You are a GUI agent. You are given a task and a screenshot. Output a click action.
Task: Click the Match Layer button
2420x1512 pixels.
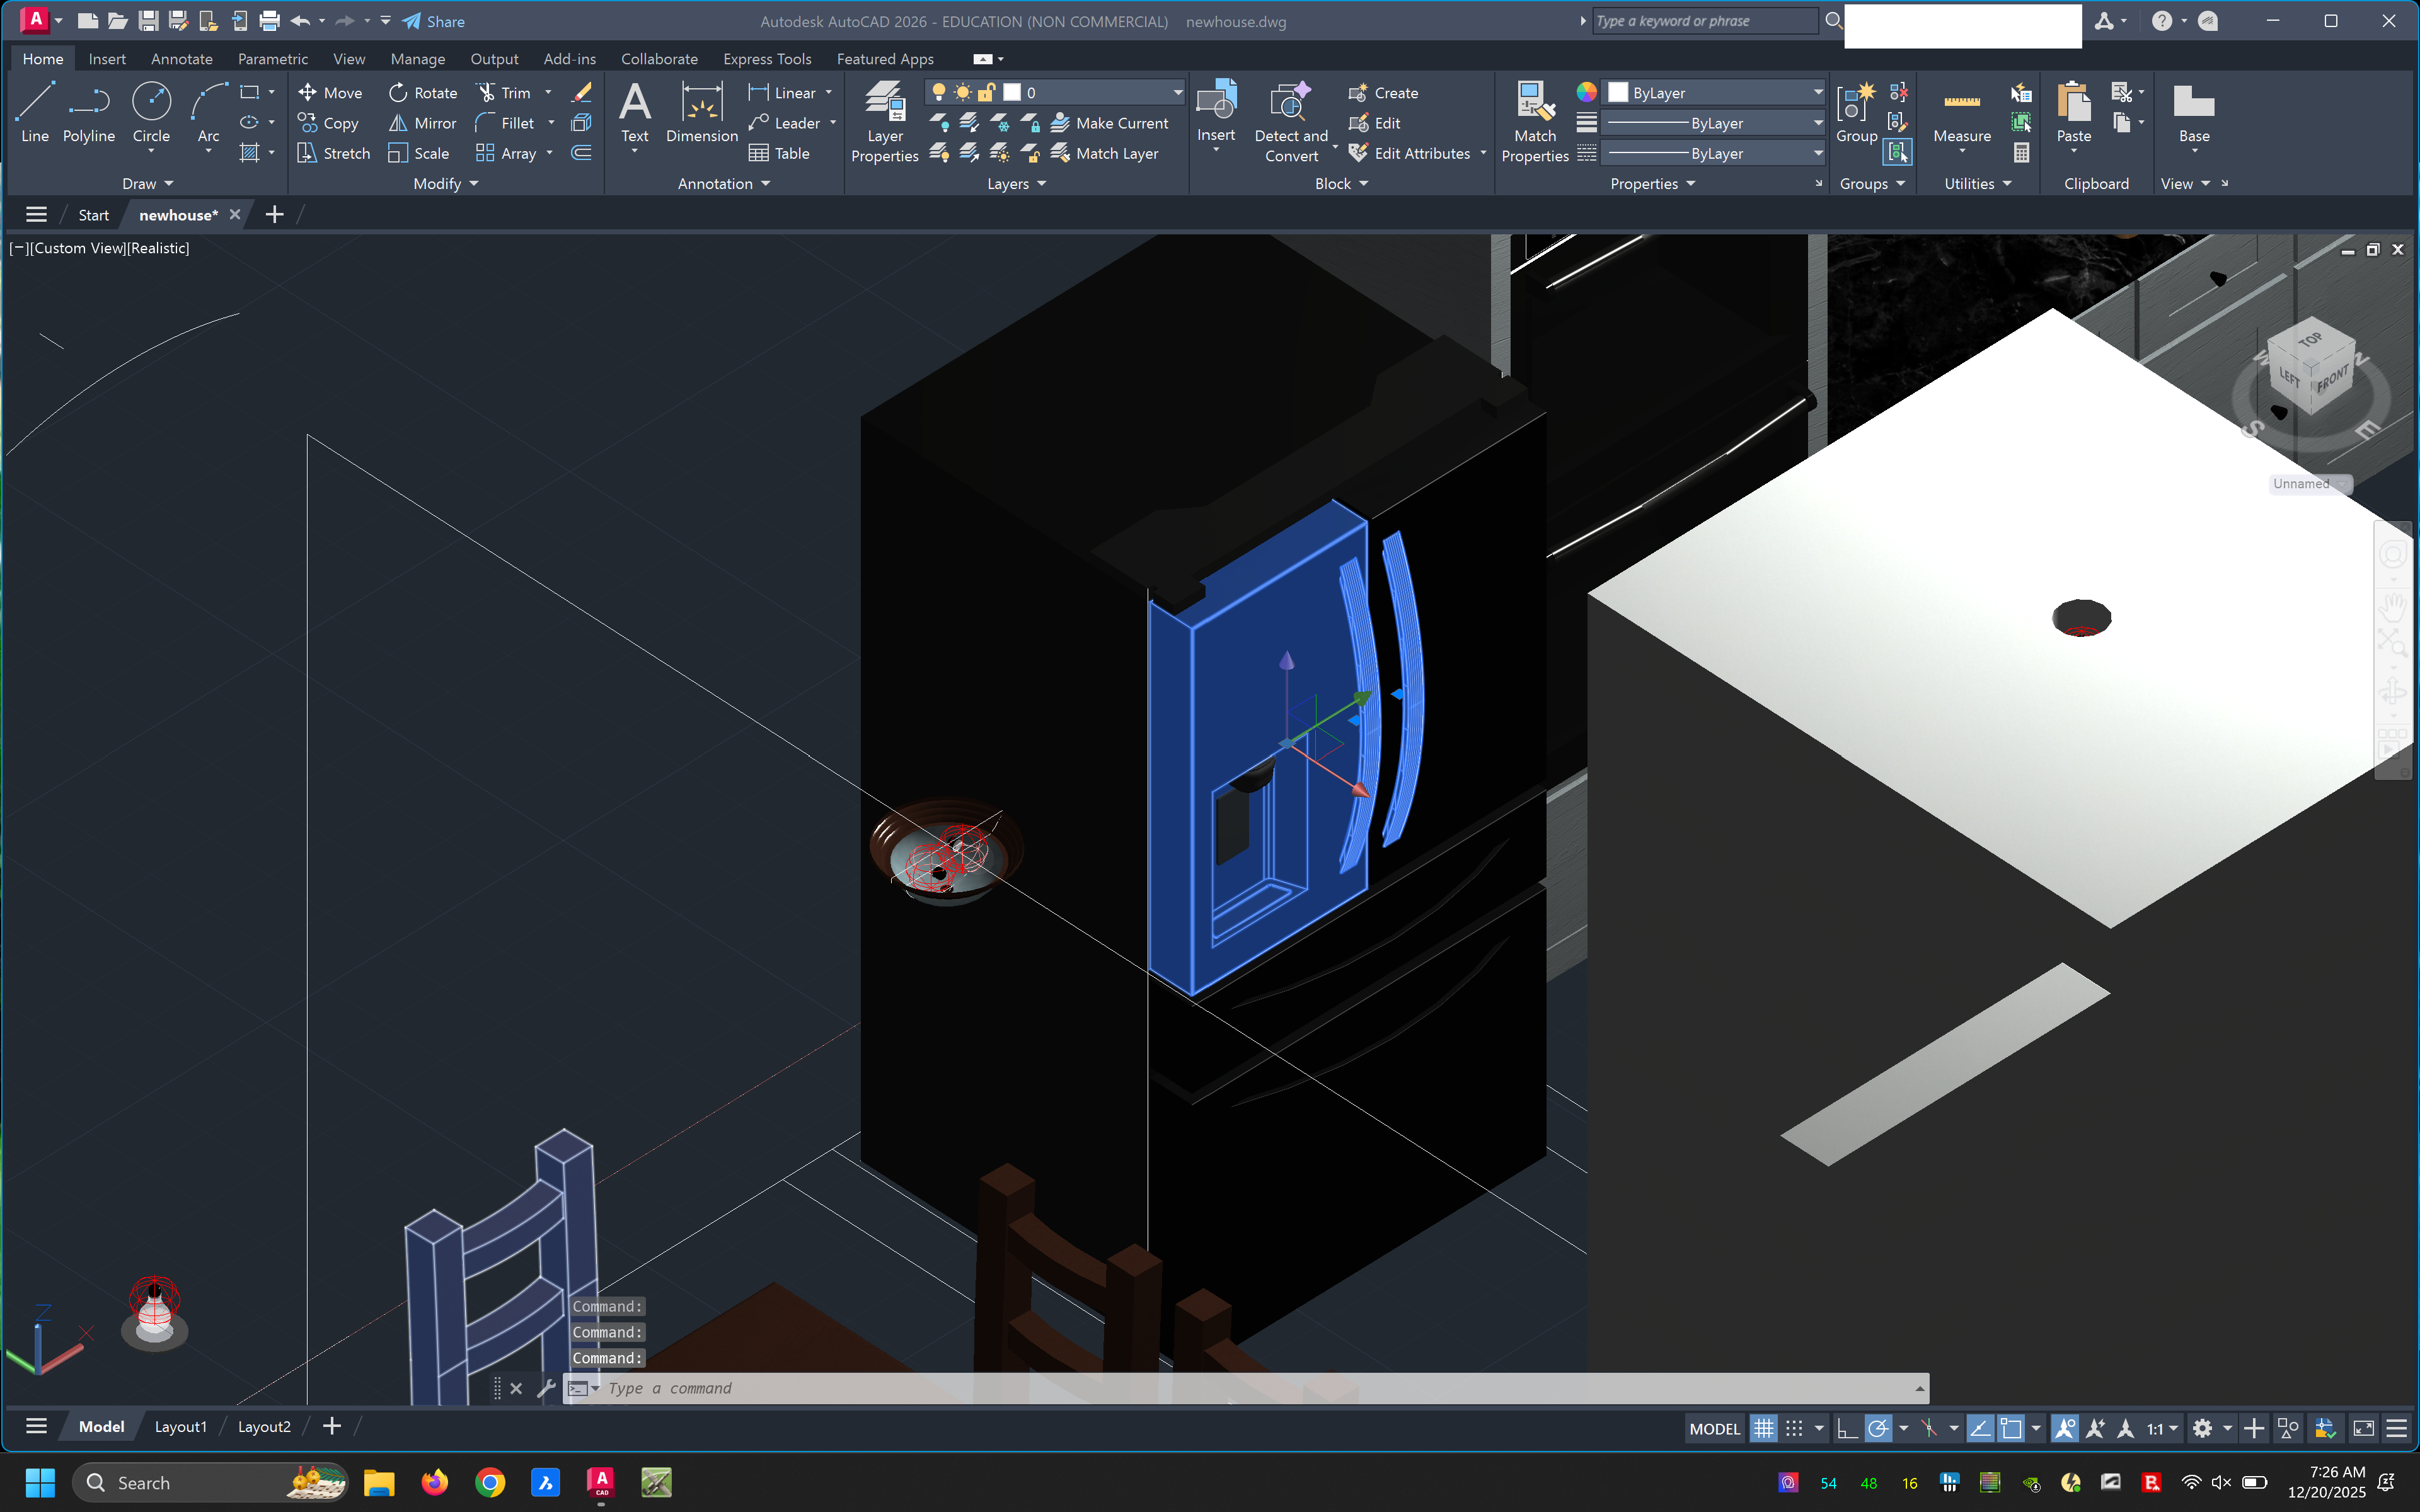[x=1104, y=153]
